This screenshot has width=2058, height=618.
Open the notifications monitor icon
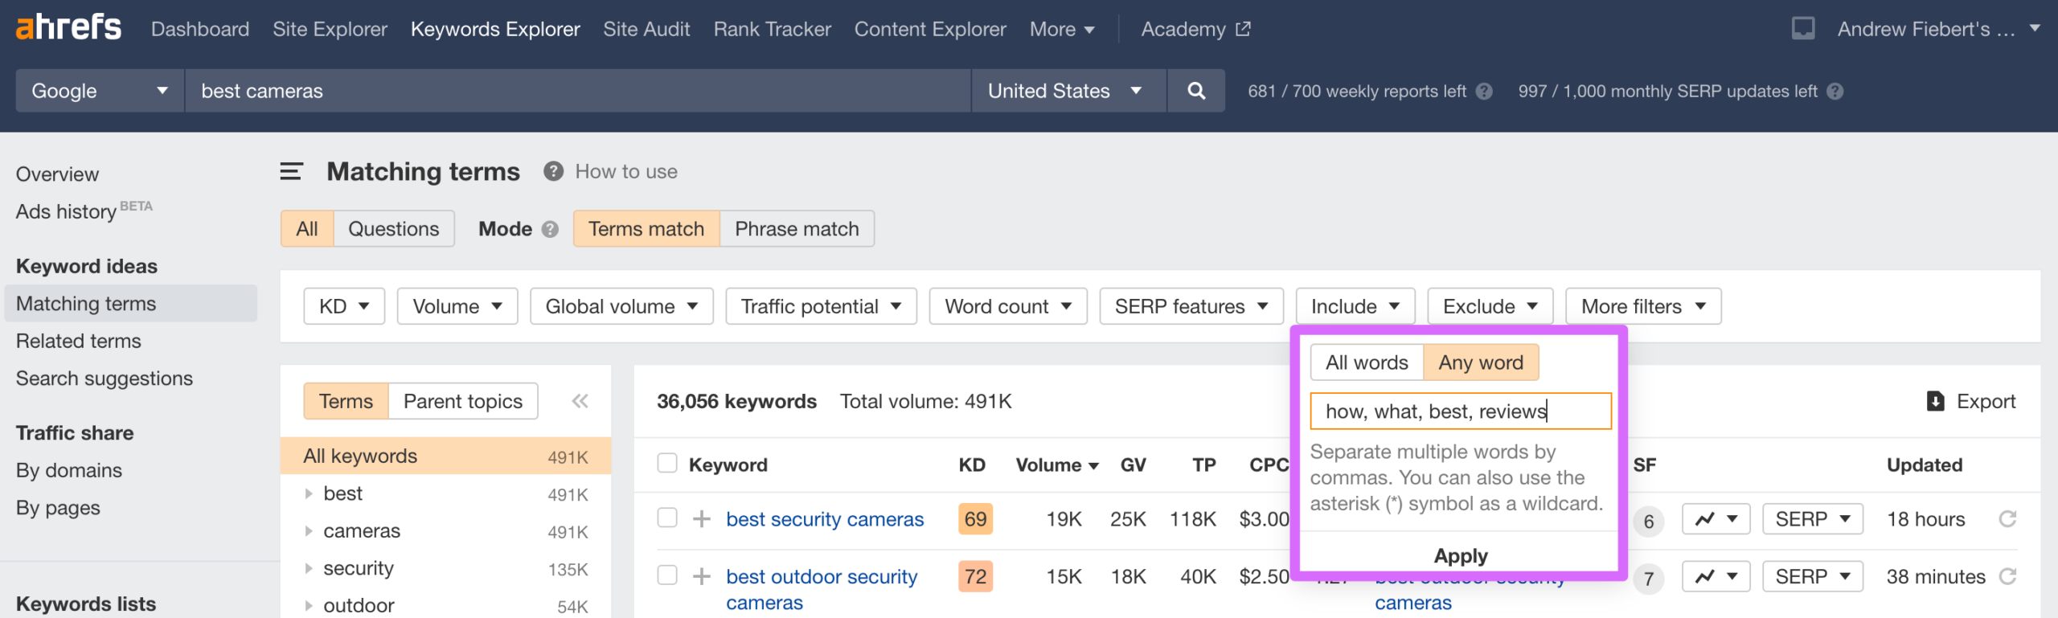1803,29
